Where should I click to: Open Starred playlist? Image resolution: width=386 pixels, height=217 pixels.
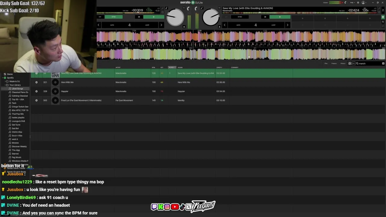coord(15,154)
